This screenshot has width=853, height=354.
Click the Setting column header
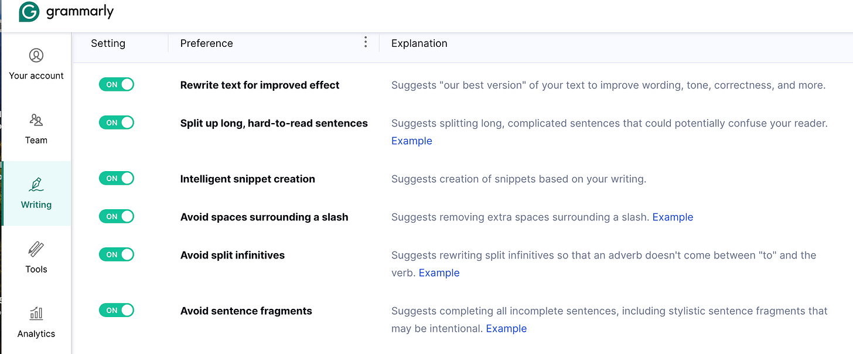tap(108, 43)
